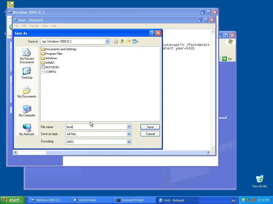
Task: Go back using the Save As back arrow
Action: 116,41
